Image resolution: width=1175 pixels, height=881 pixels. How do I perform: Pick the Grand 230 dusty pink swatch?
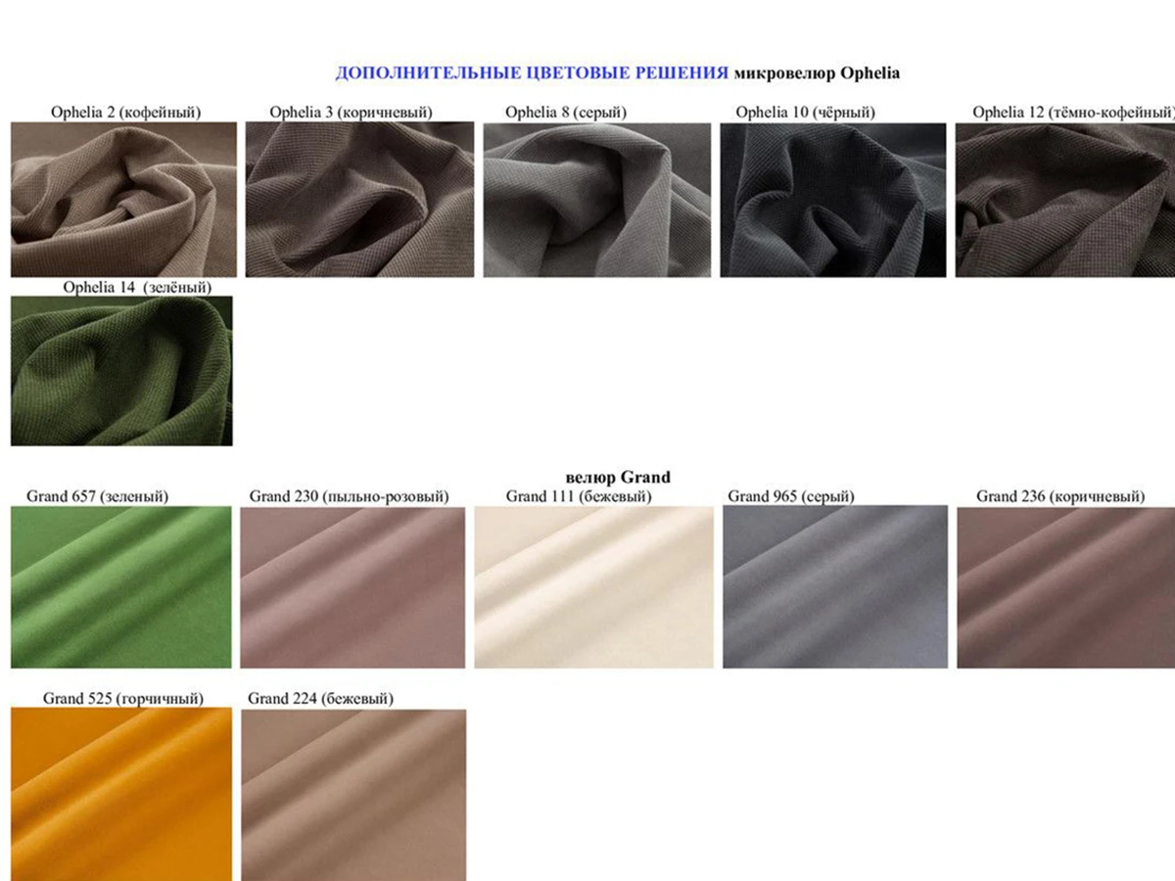coord(352,587)
